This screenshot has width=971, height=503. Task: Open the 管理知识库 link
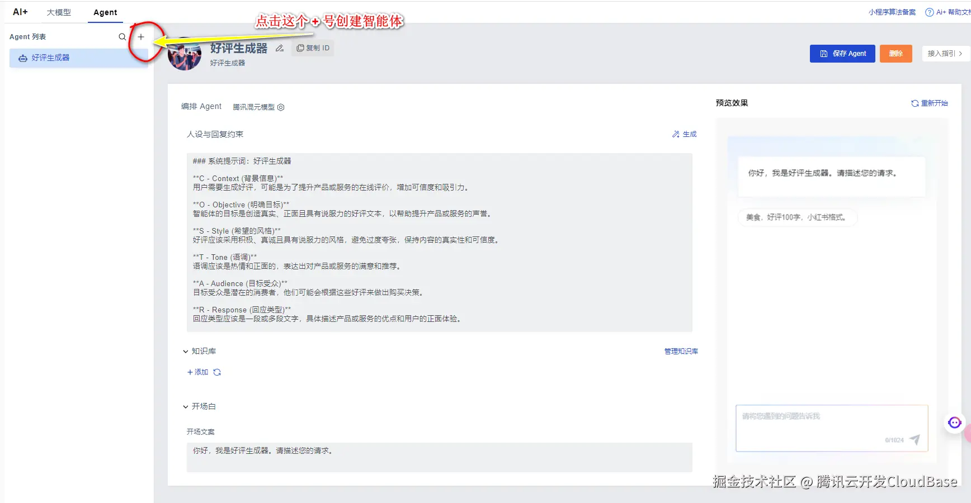pos(681,352)
